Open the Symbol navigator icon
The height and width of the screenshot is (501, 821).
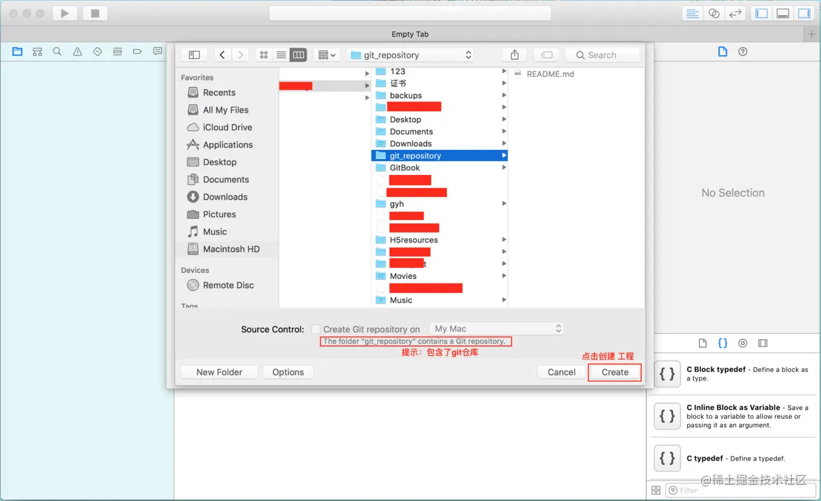(37, 52)
